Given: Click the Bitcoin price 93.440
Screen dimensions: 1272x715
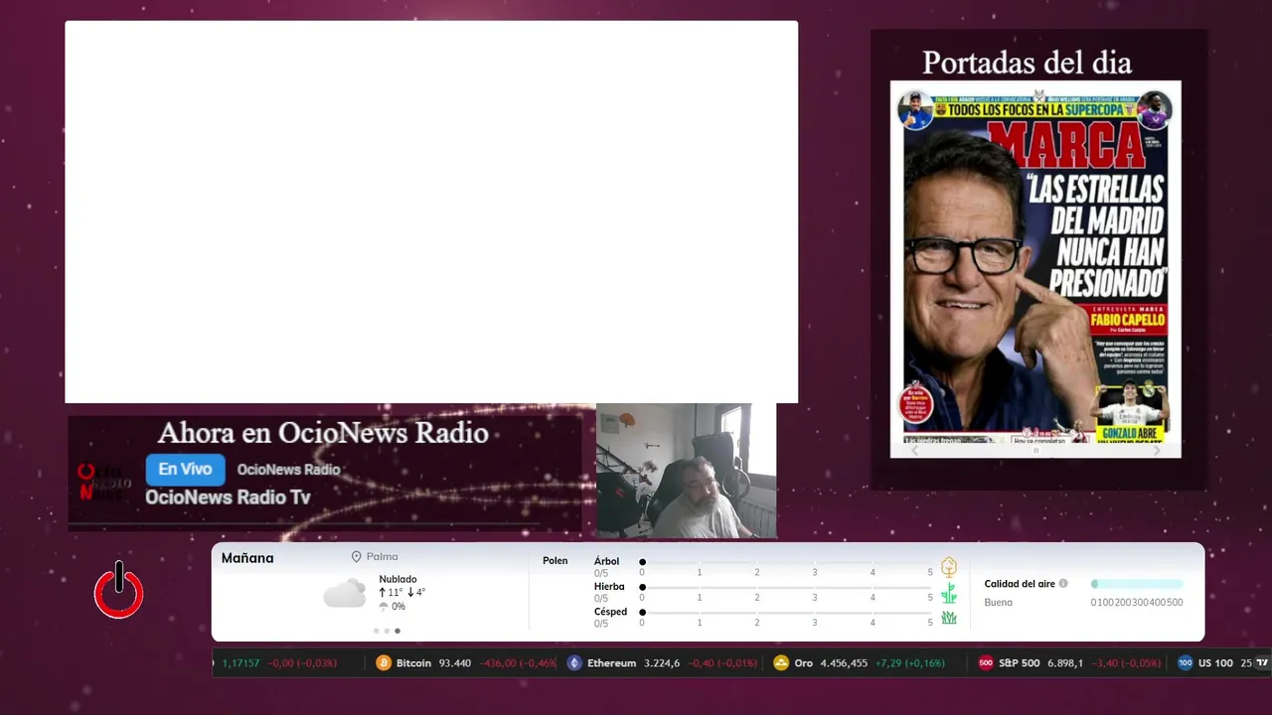Looking at the screenshot, I should 455,662.
